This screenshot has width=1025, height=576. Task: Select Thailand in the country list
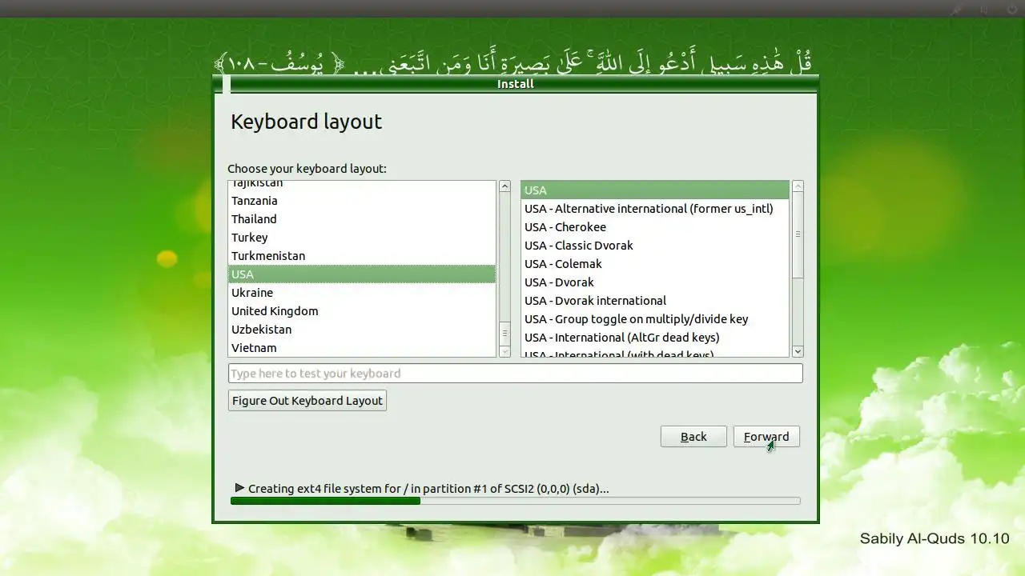[x=362, y=219]
